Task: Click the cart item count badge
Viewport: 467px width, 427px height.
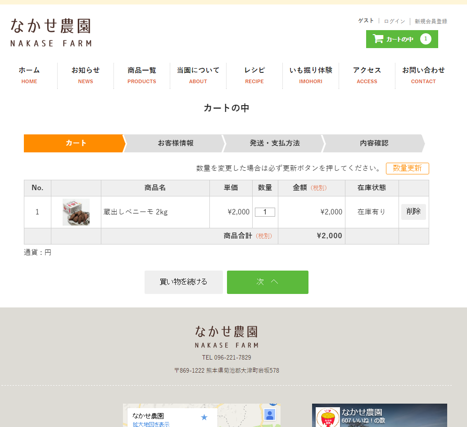Action: (x=426, y=39)
